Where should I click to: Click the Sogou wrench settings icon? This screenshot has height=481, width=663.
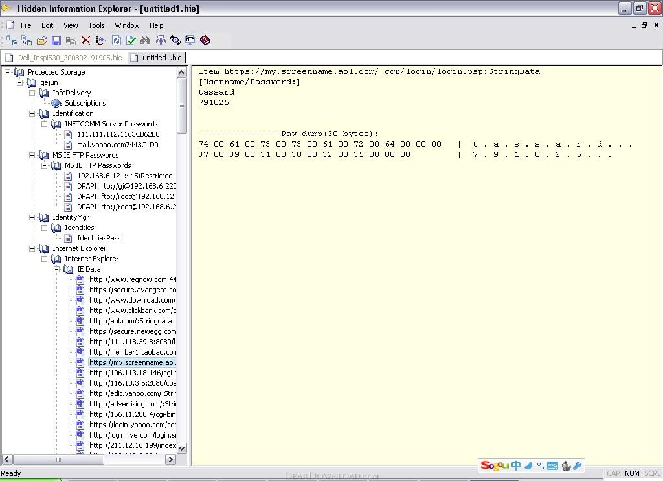[578, 465]
